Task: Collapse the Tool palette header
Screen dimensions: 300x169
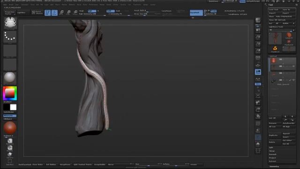Action: click(x=270, y=5)
